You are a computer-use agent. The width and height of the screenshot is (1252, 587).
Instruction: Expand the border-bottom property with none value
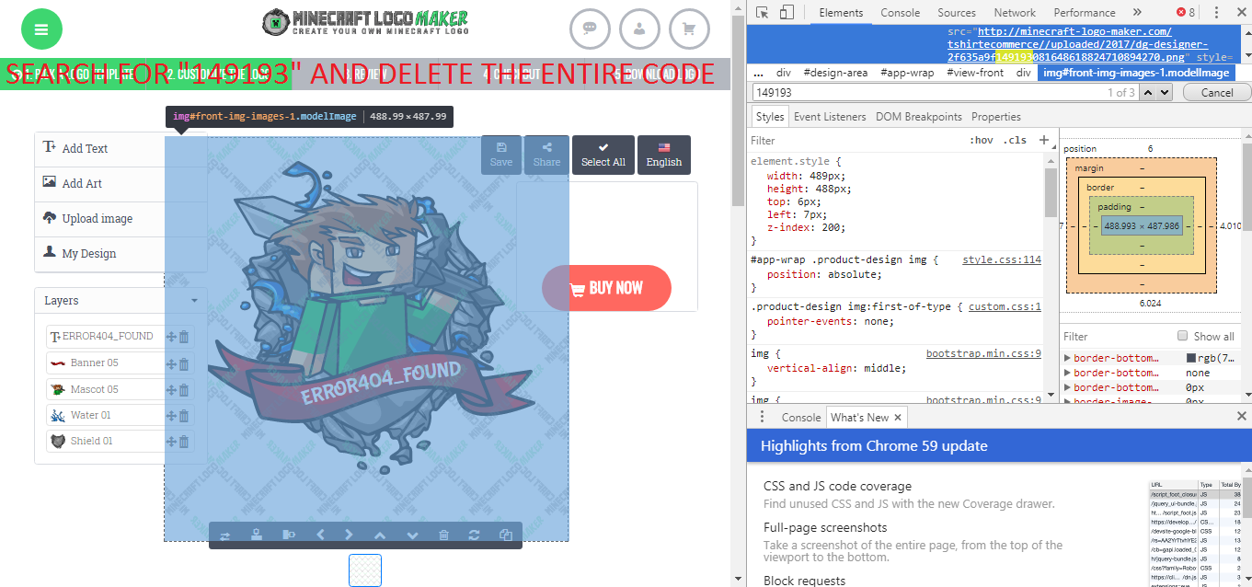click(x=1068, y=373)
